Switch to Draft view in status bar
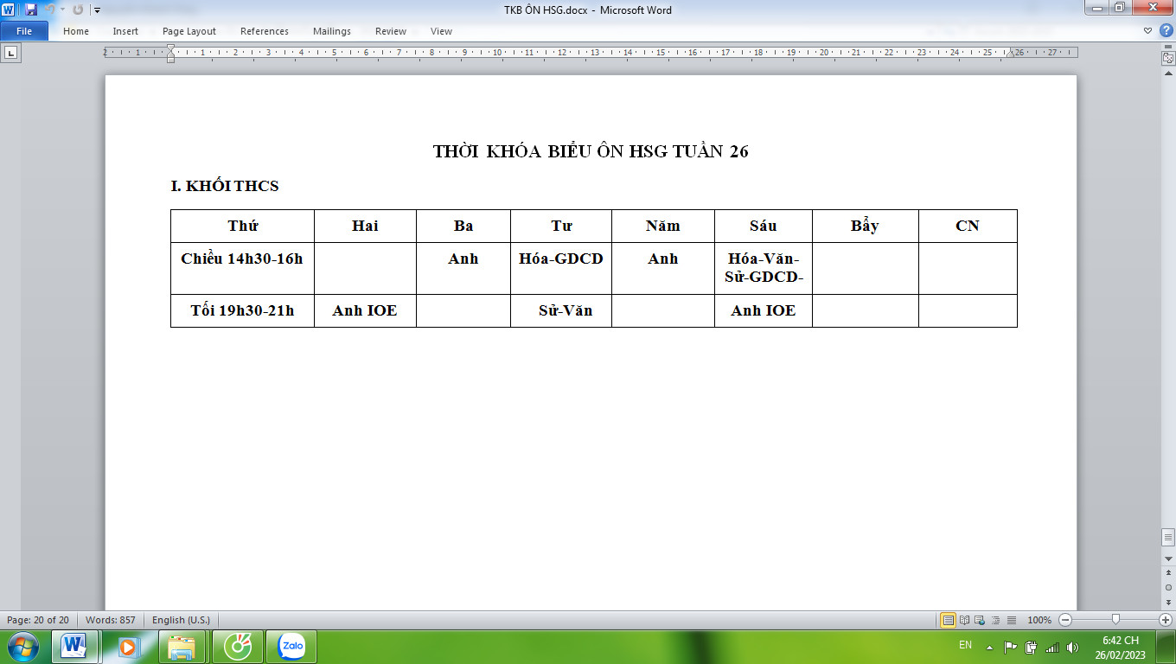Image resolution: width=1176 pixels, height=664 pixels. point(1011,620)
